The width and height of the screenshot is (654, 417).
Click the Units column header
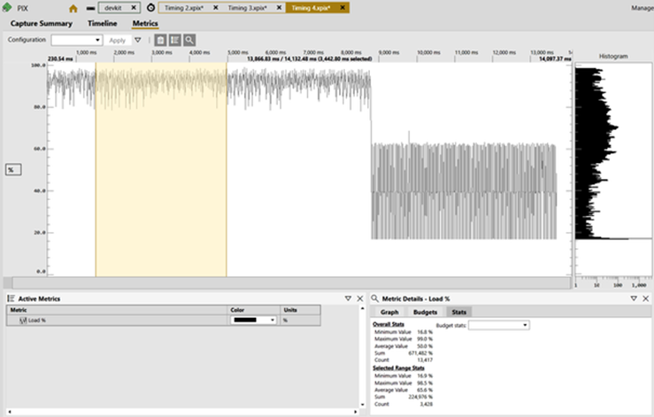click(x=301, y=310)
